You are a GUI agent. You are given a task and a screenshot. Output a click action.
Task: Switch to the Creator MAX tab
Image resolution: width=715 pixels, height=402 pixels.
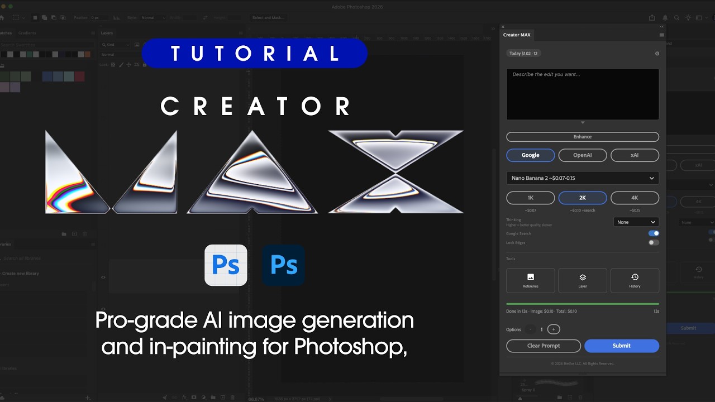(x=517, y=35)
